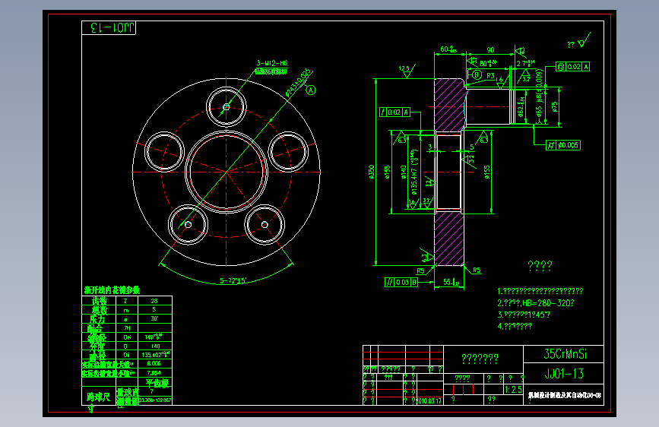Click the tooth count value 28 in table
Viewport: 659px width, 427px height.
pyautogui.click(x=154, y=301)
